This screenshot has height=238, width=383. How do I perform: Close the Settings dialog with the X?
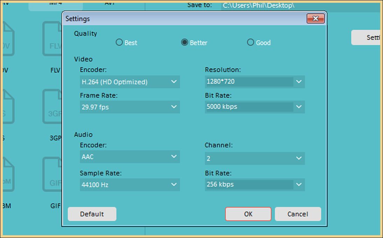(315, 19)
